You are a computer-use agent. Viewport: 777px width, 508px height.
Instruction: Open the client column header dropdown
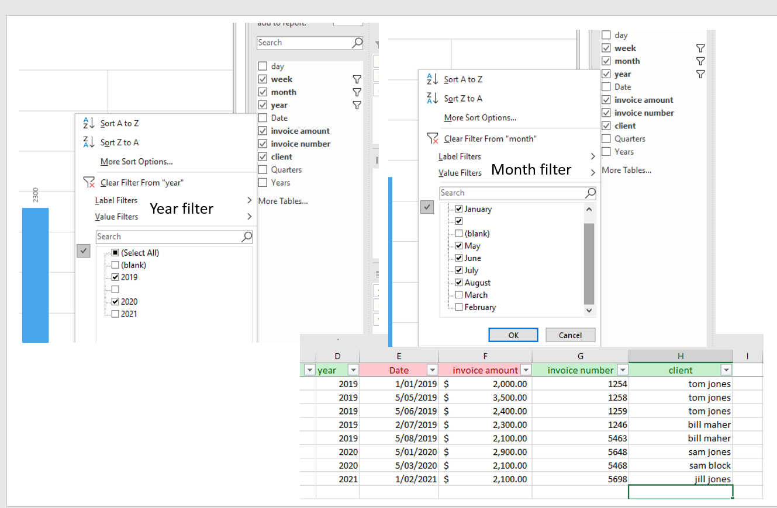726,370
